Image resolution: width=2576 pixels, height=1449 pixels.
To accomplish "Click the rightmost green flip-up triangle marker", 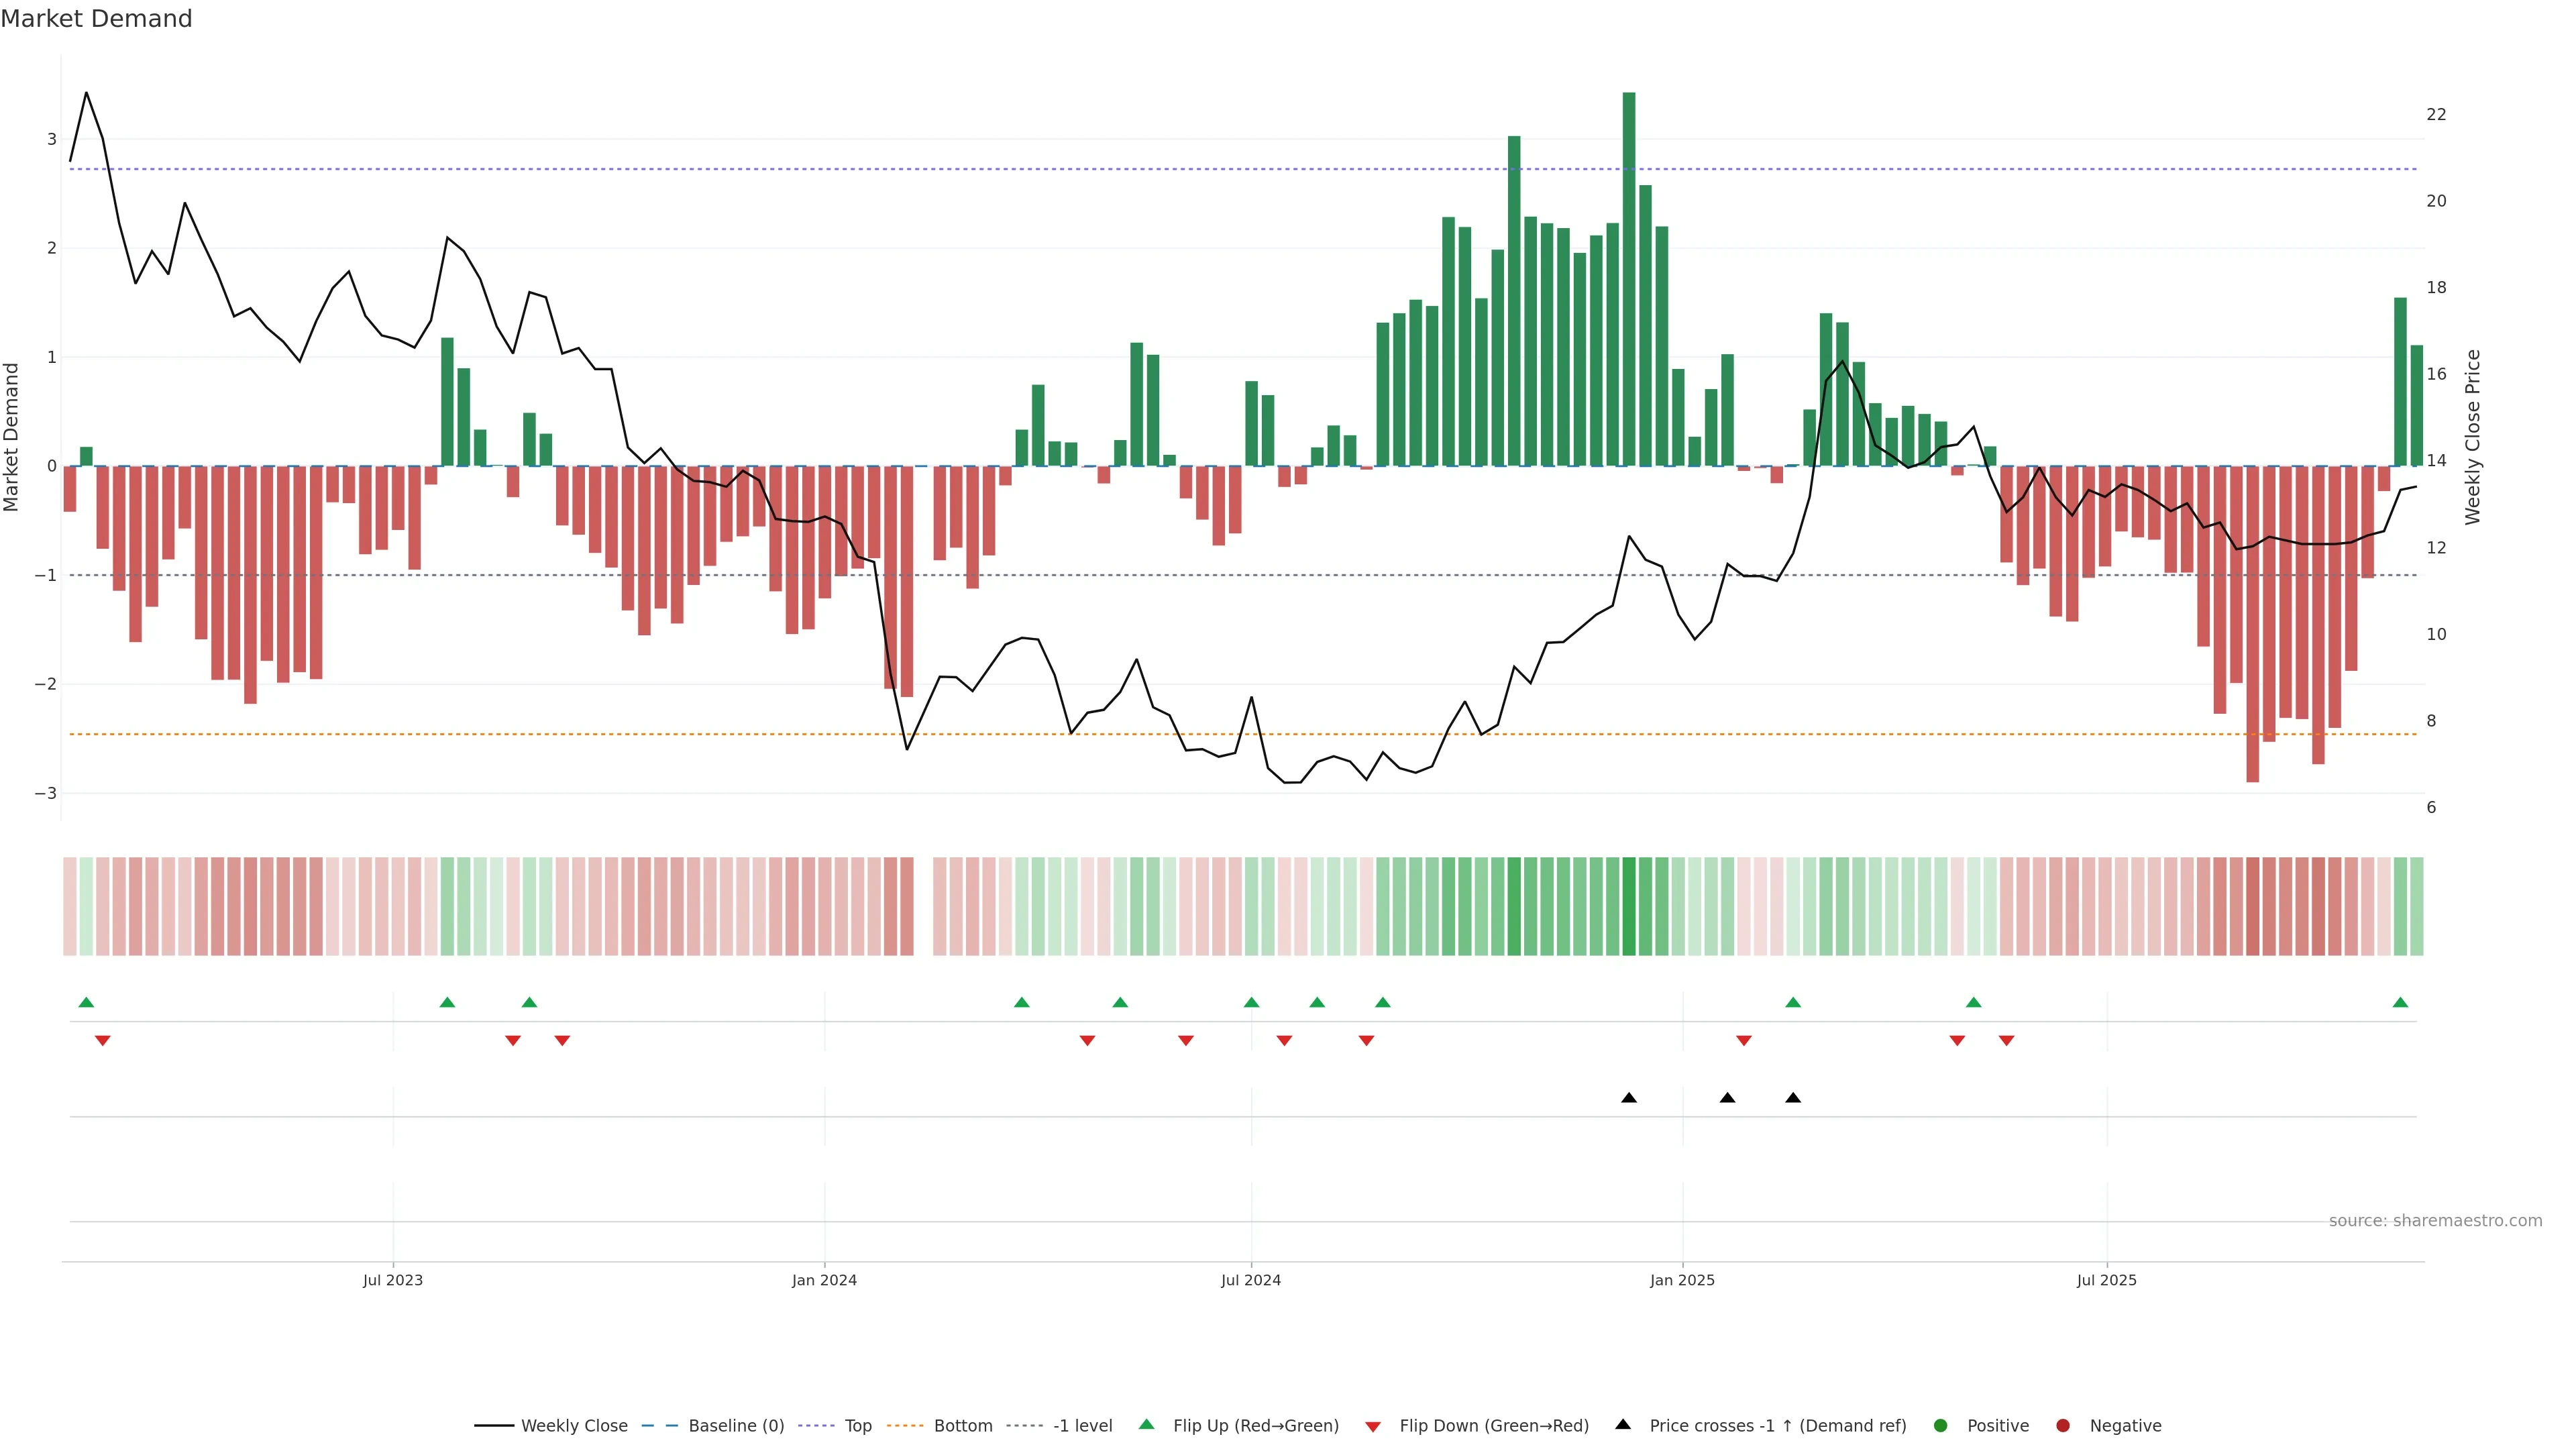I will click(2400, 1002).
